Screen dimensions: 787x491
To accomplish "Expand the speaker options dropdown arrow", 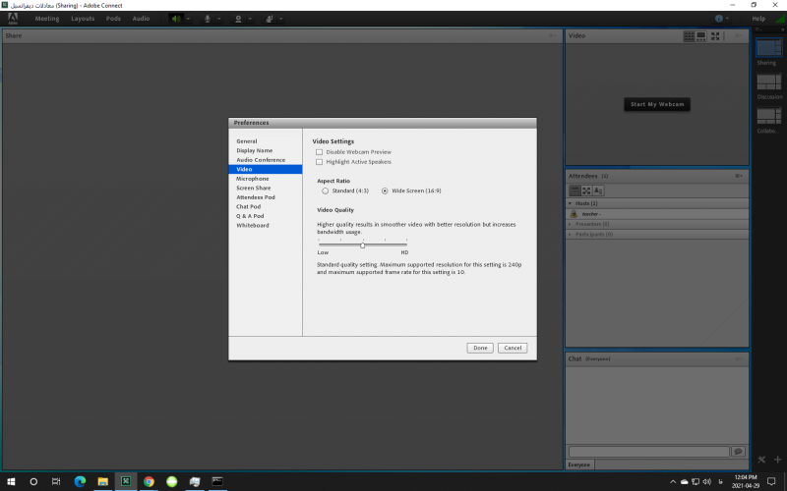I will pos(189,19).
